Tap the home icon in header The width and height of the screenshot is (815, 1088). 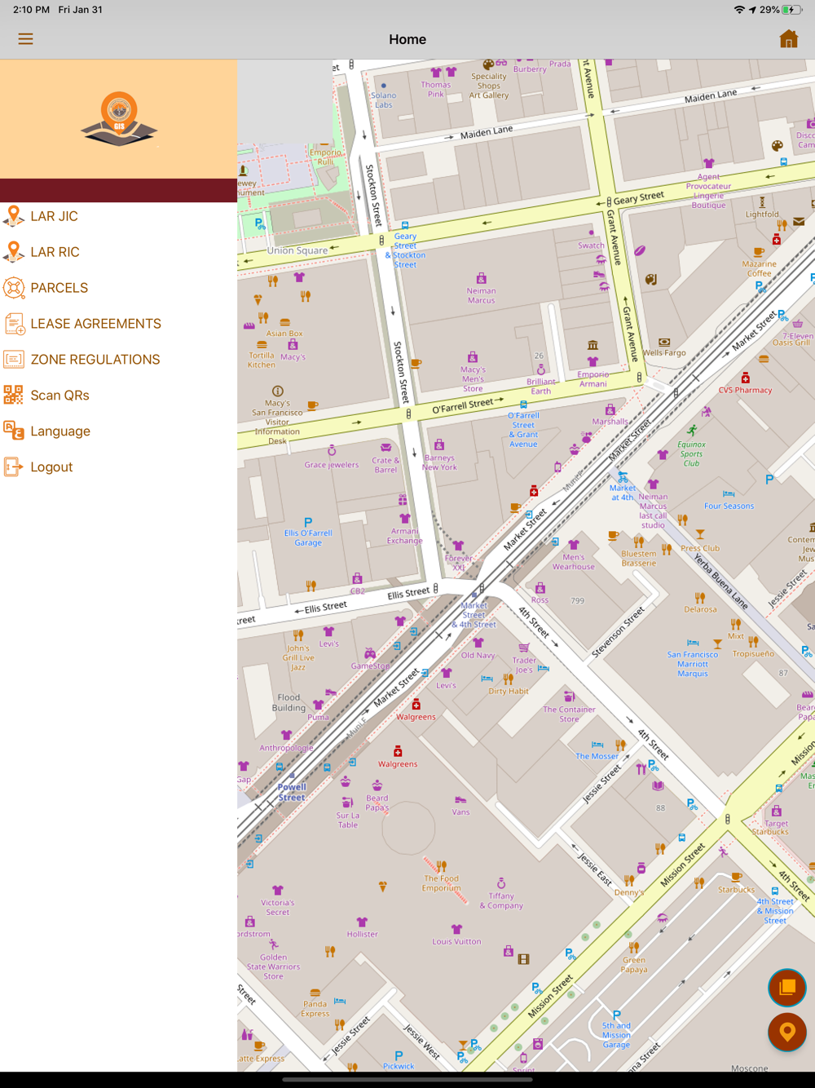pyautogui.click(x=788, y=39)
